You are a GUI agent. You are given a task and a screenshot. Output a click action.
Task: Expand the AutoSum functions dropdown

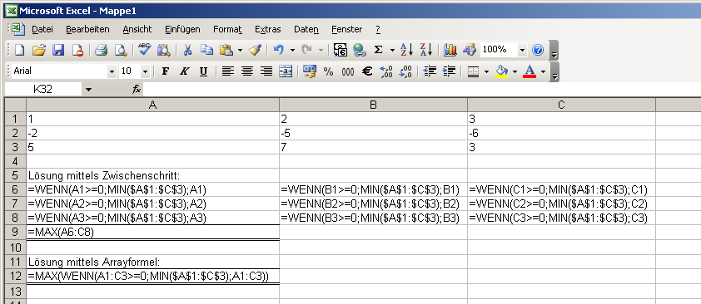click(x=392, y=51)
